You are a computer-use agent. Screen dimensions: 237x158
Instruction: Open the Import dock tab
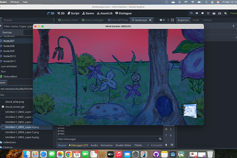click(8, 20)
